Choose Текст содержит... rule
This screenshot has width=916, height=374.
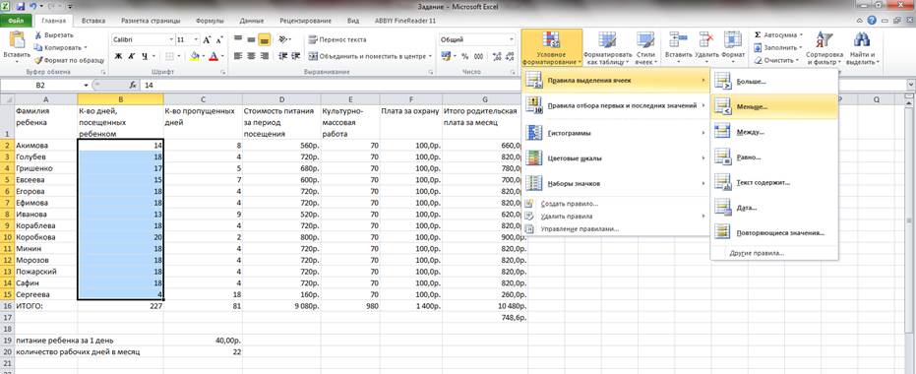pos(774,182)
